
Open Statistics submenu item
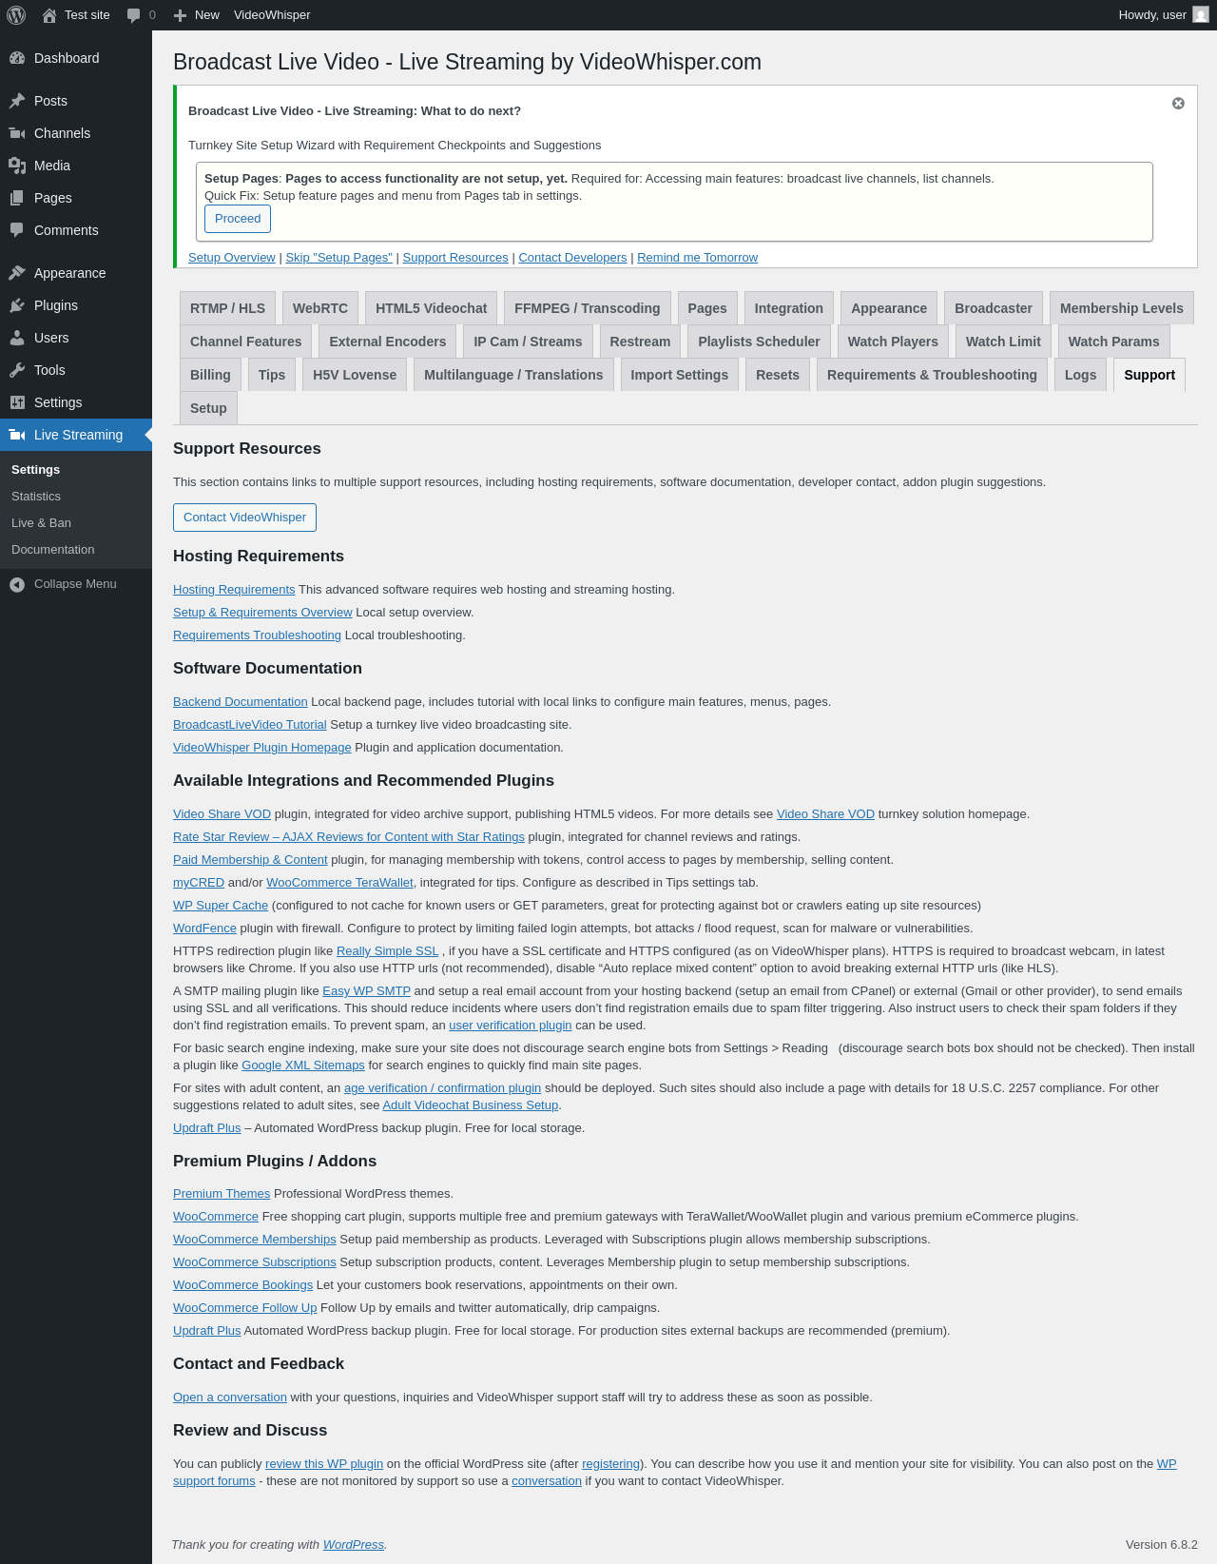pos(36,497)
